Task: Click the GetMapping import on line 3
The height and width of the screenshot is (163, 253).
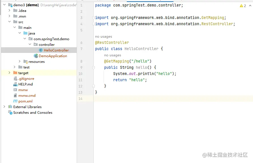Action: coord(213,18)
